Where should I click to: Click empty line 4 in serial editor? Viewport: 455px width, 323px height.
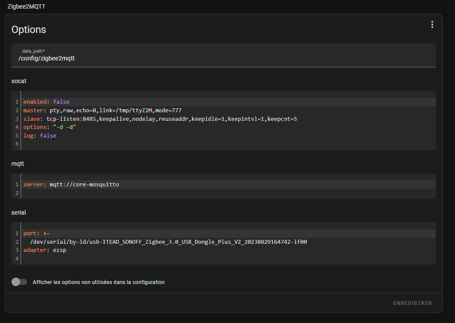click(x=129, y=259)
